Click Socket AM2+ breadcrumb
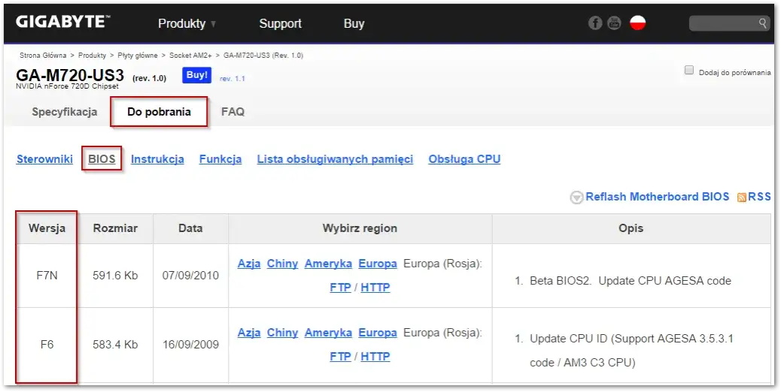 191,55
